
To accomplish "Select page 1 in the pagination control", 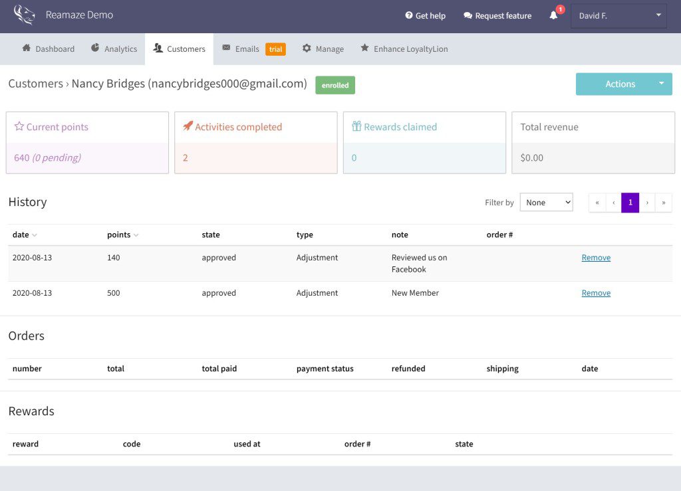I will (630, 203).
